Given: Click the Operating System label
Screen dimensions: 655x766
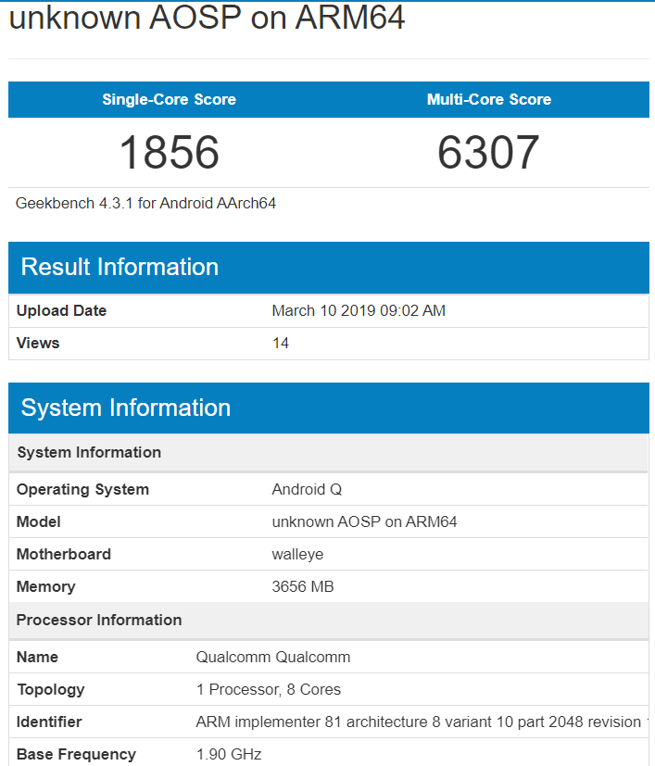Looking at the screenshot, I should [x=82, y=489].
